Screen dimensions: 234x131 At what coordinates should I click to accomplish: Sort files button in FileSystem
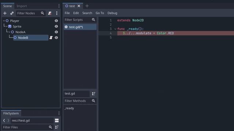pos(57,127)
